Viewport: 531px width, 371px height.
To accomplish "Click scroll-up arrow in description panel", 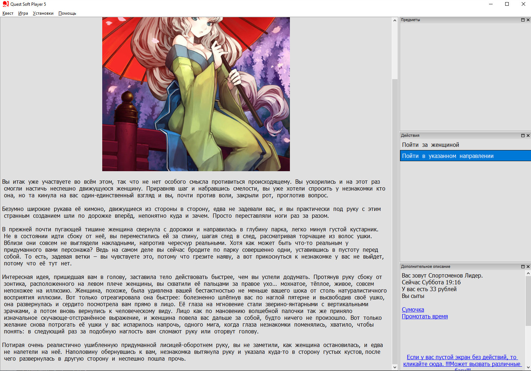I will [x=528, y=273].
